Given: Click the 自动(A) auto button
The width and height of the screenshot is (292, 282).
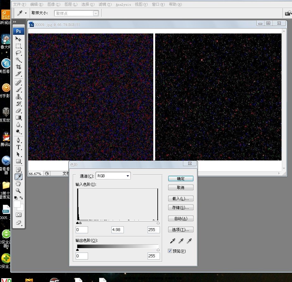Looking at the screenshot, I should (x=181, y=218).
